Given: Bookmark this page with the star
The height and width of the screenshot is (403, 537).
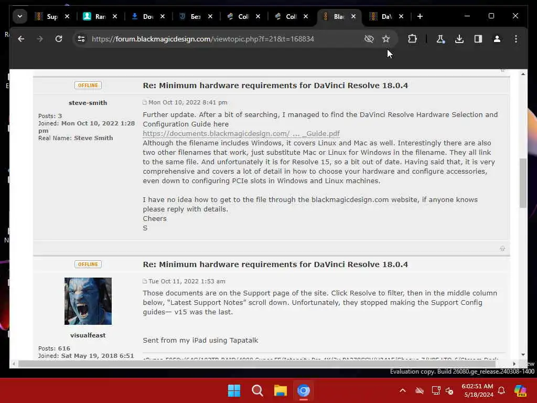Looking at the screenshot, I should (x=386, y=39).
